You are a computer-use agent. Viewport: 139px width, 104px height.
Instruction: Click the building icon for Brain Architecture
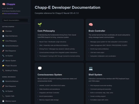[x=3, y=36]
